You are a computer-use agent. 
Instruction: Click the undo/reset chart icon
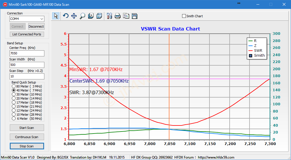point(65,16)
